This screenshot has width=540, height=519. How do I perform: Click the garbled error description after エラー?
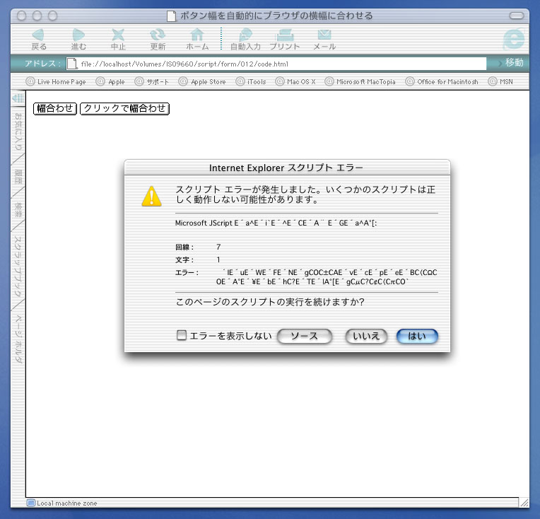coord(327,276)
